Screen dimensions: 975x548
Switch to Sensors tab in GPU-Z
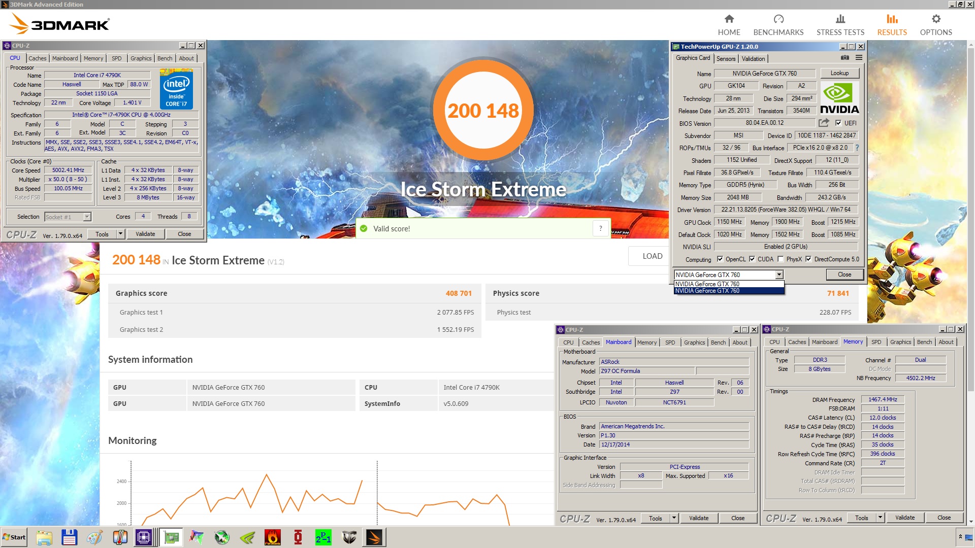726,58
